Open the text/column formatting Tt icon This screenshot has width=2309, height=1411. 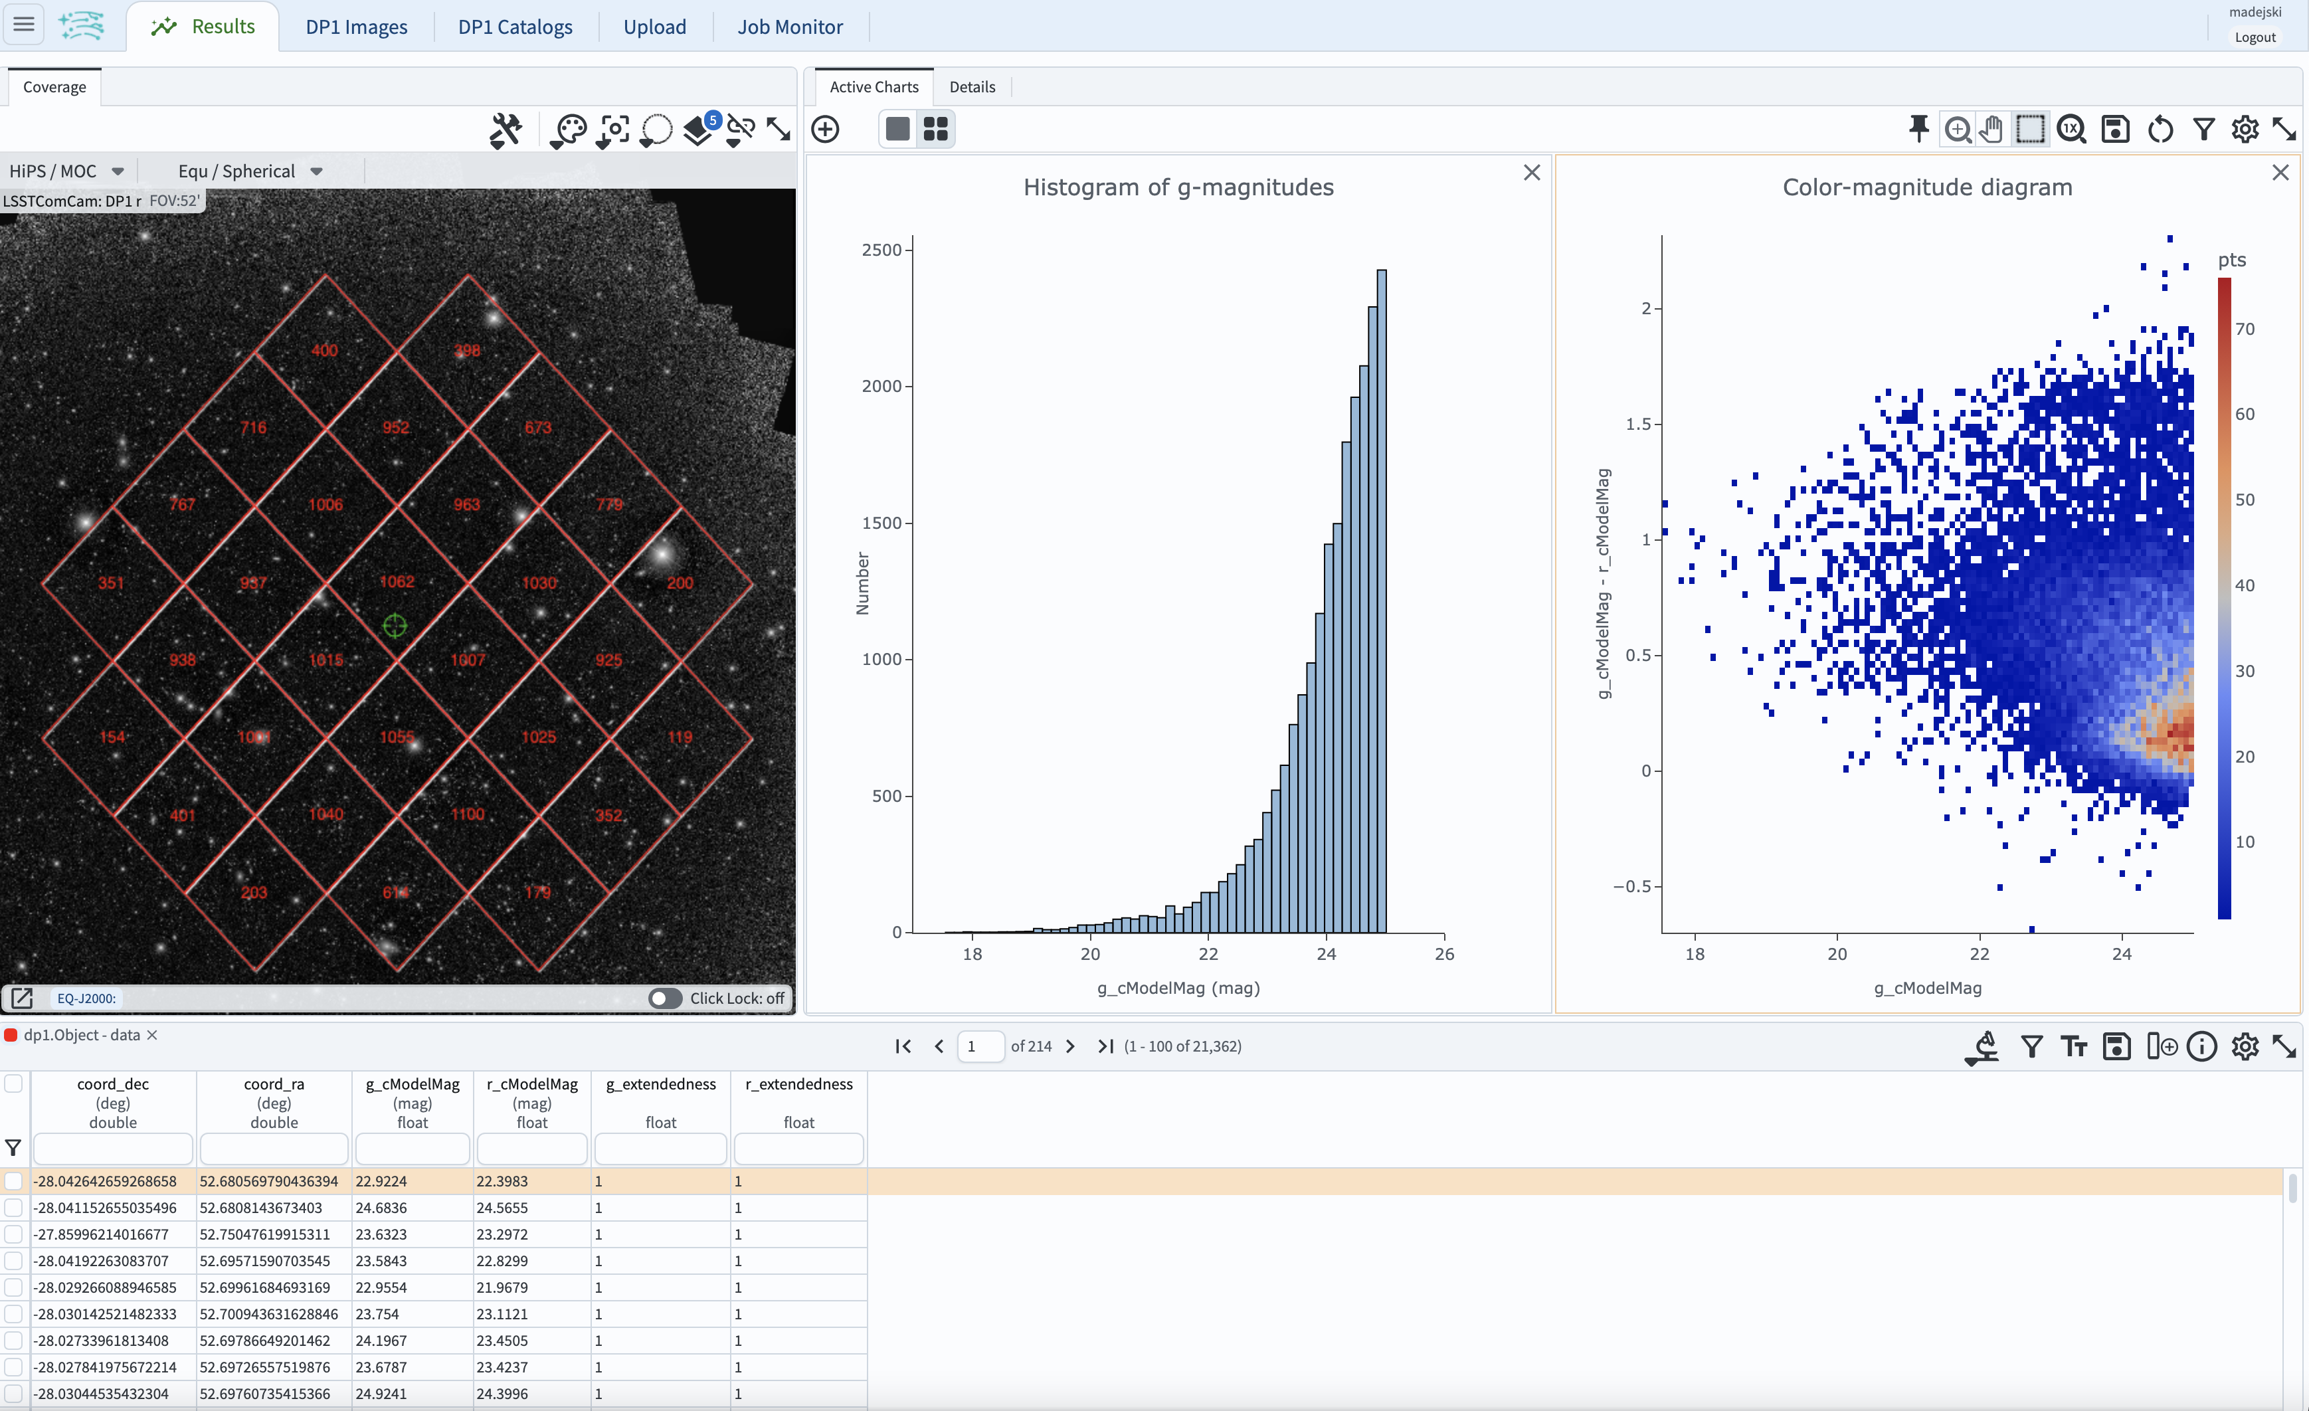2074,1046
